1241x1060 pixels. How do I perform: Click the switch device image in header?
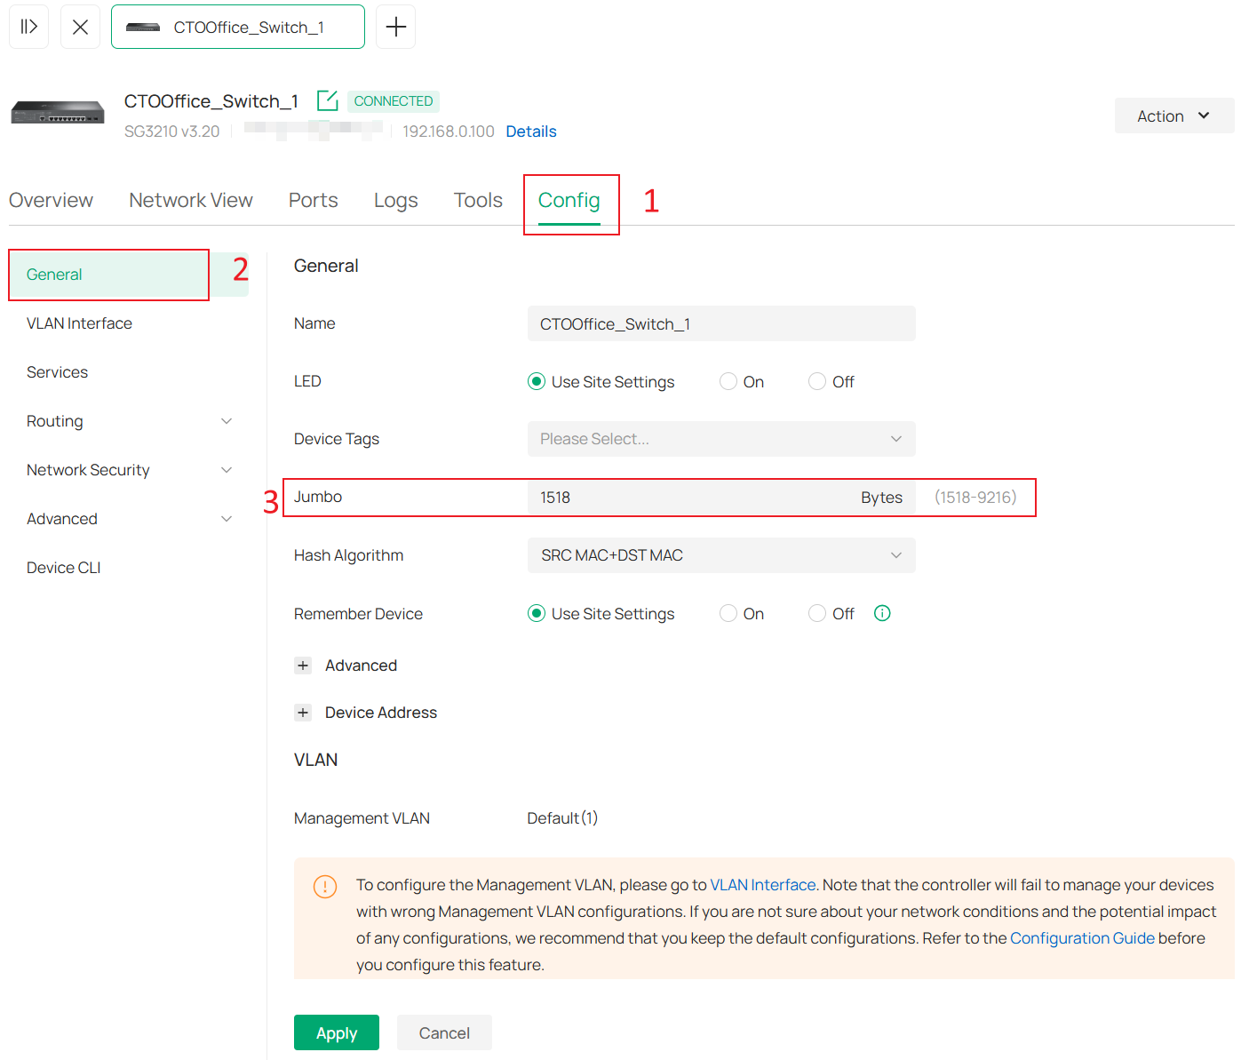click(x=58, y=114)
